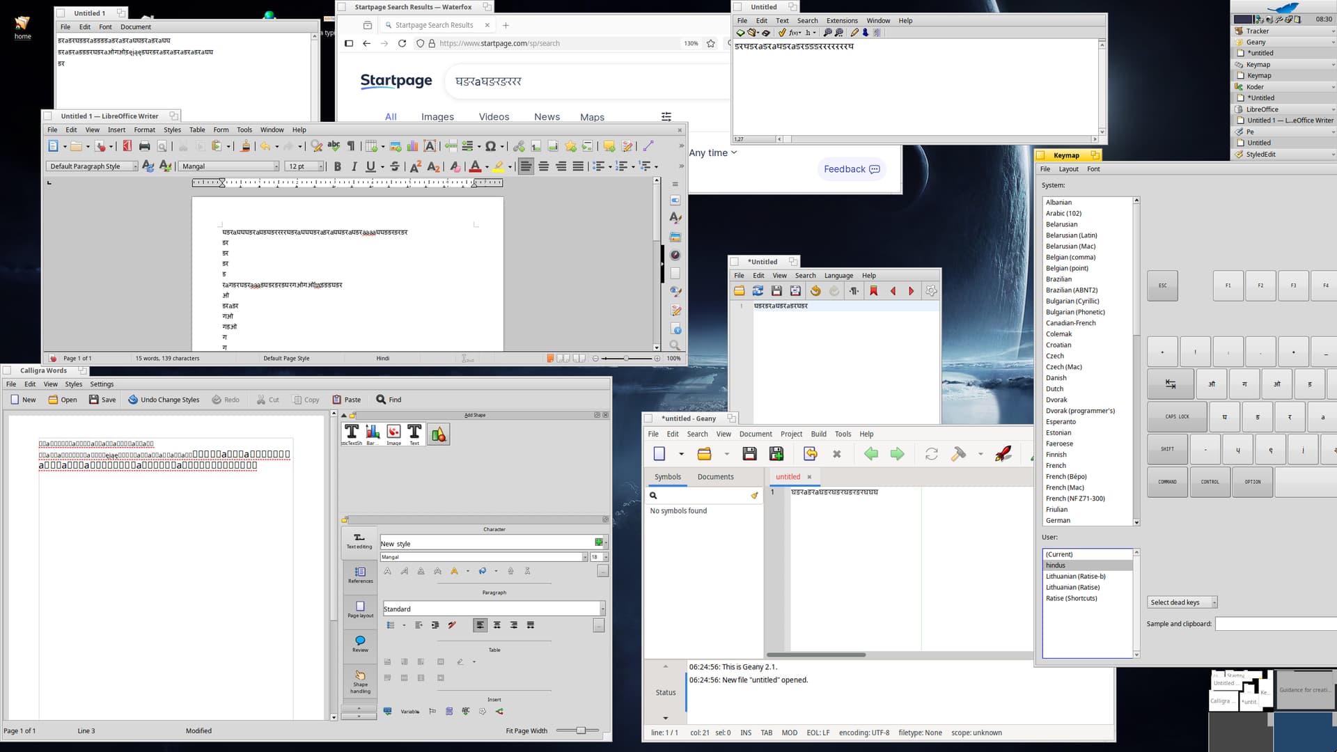
Task: Expand the Any time filter on Startpage
Action: coord(712,152)
